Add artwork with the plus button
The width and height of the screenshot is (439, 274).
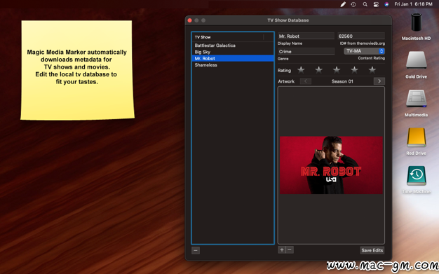[x=282, y=249]
